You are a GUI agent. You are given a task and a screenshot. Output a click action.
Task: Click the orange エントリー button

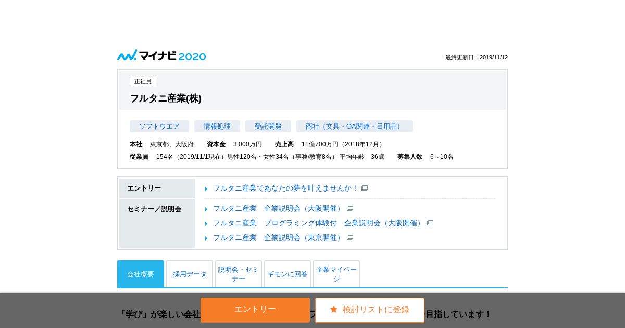255,310
